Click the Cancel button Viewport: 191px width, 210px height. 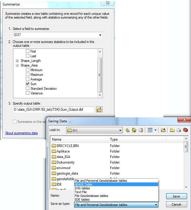176,204
